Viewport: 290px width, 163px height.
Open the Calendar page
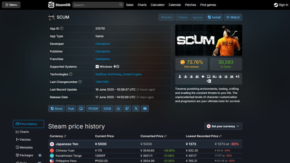(x=175, y=5)
